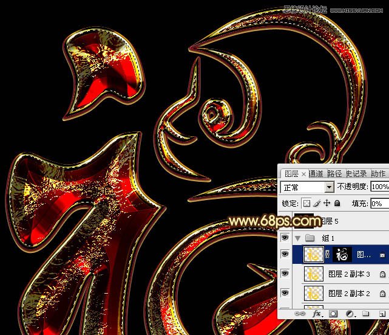Screen dimensions: 389x335
Task: Click the 填充 fill label
Action: (x=360, y=204)
